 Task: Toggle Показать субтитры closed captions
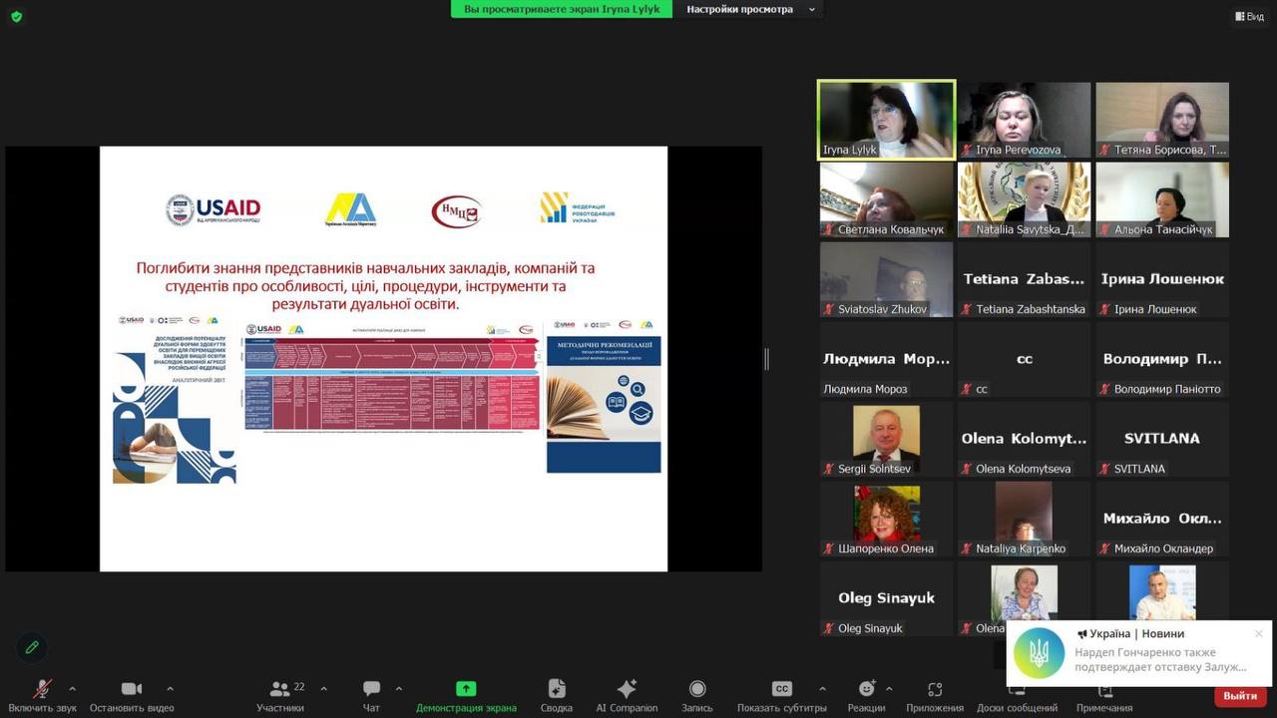click(x=781, y=690)
